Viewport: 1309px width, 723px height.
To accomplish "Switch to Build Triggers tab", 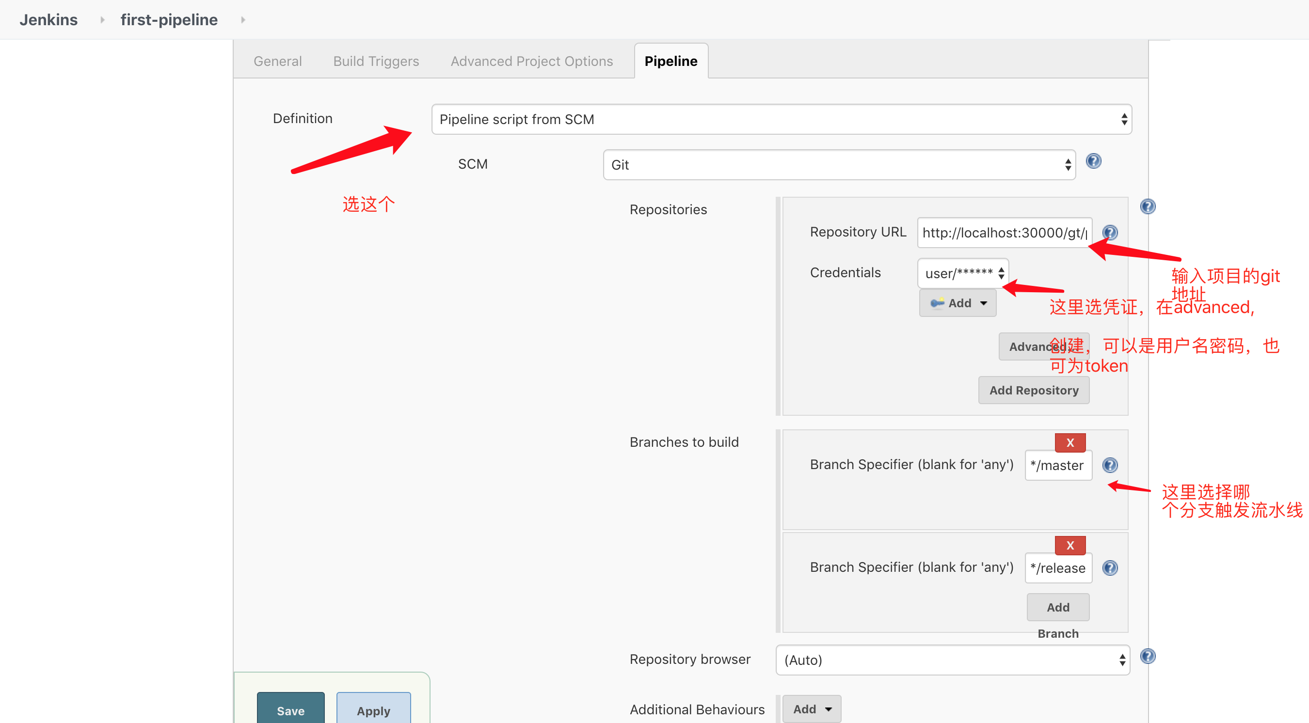I will [x=376, y=61].
